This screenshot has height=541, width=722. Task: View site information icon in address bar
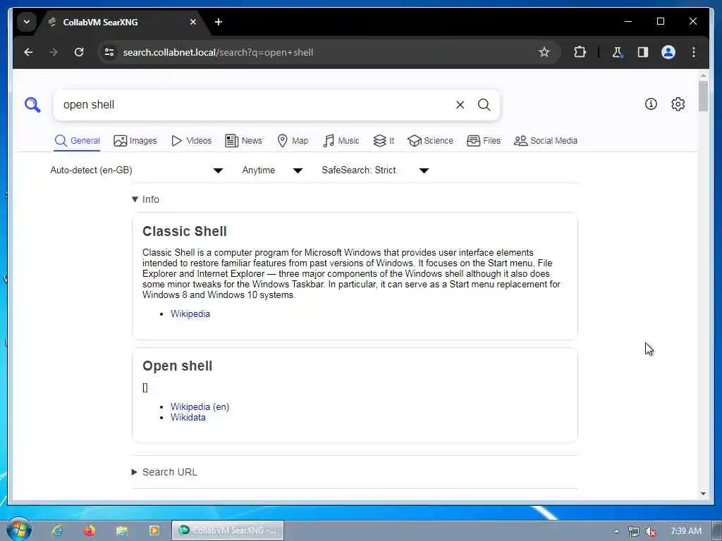point(109,52)
